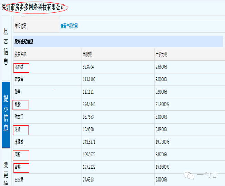Click the amount 11.1111
This screenshot has width=225, height=186.
coord(88,92)
